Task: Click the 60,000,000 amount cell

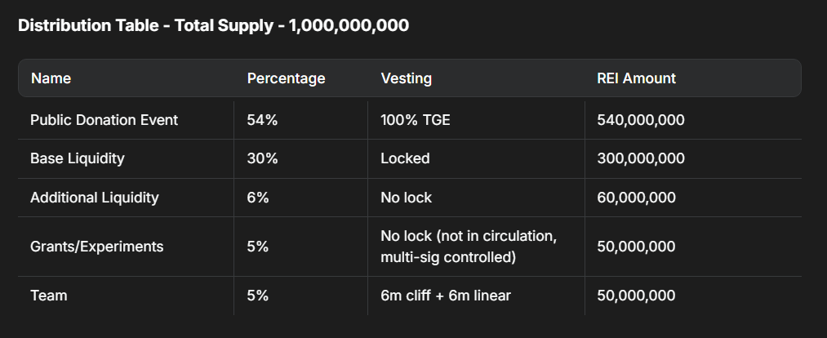Action: coord(636,198)
